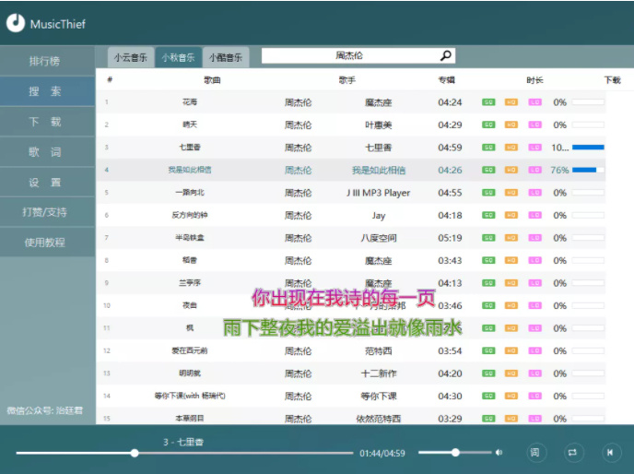Open 排行榜 in the sidebar
The image size is (634, 474).
(47, 61)
